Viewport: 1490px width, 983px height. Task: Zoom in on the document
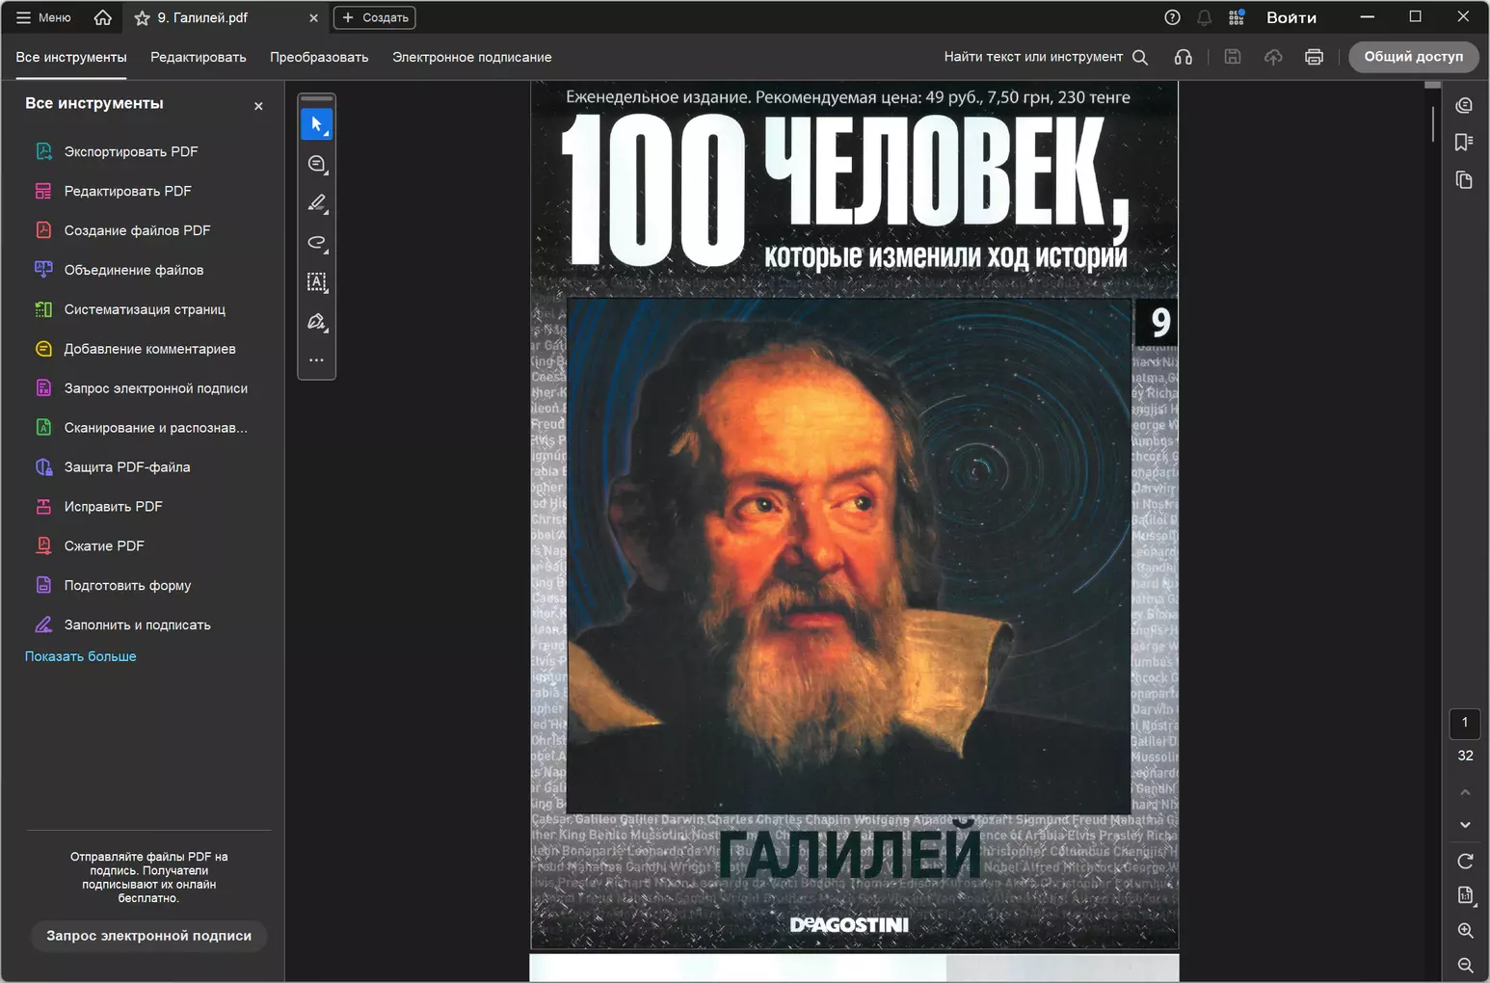[1465, 930]
